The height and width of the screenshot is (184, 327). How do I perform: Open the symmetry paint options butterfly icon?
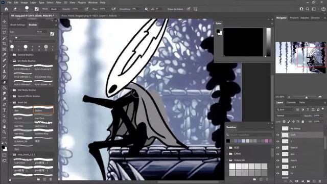coord(195,9)
